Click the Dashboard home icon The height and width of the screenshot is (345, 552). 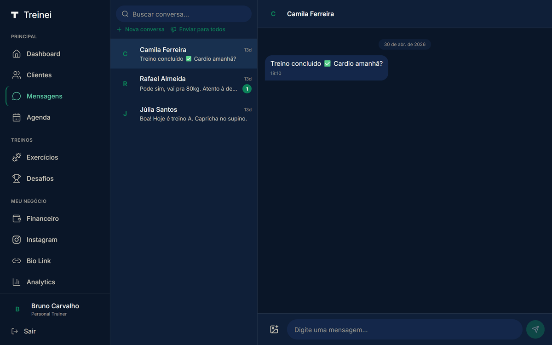coord(17,54)
